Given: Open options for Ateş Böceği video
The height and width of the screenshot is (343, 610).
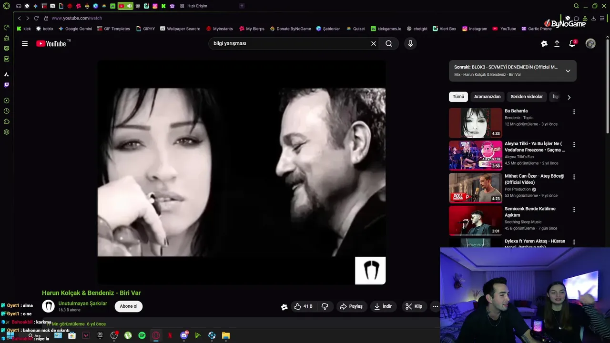Looking at the screenshot, I should click(574, 177).
